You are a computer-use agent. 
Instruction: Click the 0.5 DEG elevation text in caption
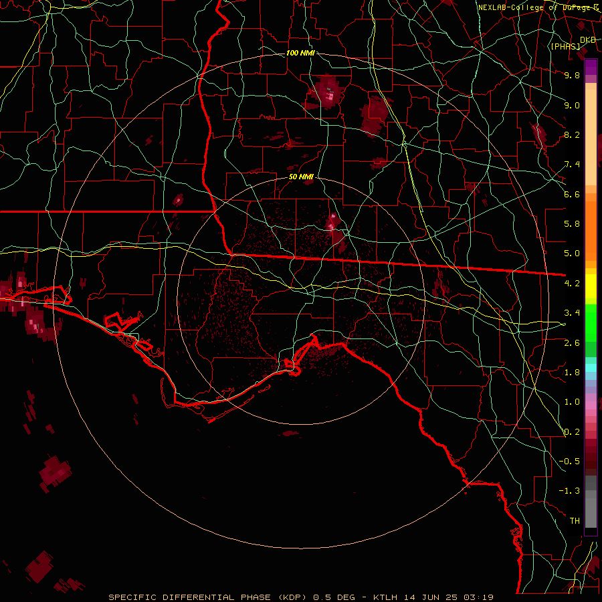(334, 597)
